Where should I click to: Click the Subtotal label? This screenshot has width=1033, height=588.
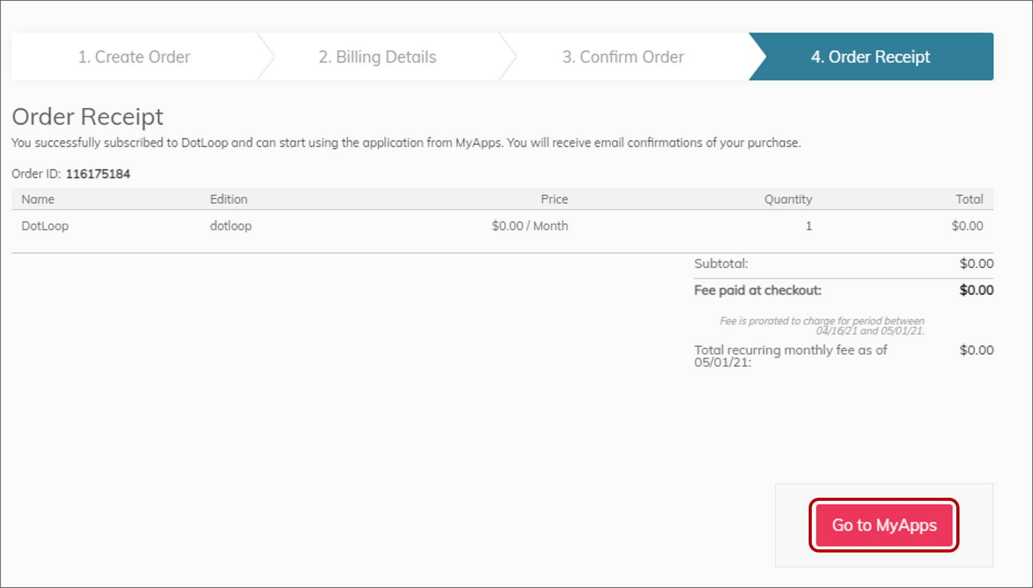coord(721,263)
